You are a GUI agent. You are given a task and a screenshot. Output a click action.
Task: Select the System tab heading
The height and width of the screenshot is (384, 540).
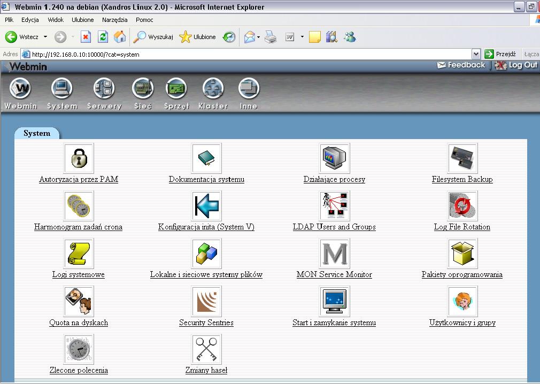click(37, 133)
